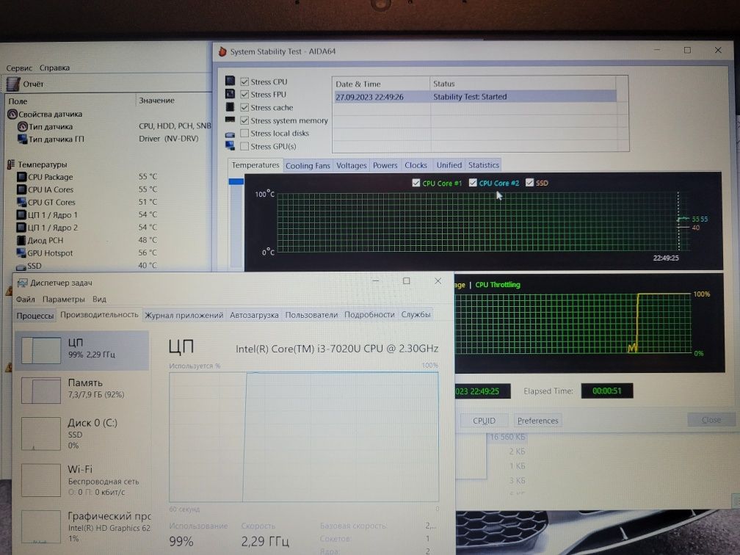Screen dimensions: 740x555
Task: Enable Stress local disks checkbox
Action: (x=244, y=134)
